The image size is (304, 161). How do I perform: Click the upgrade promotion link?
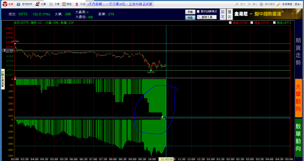click(119, 4)
